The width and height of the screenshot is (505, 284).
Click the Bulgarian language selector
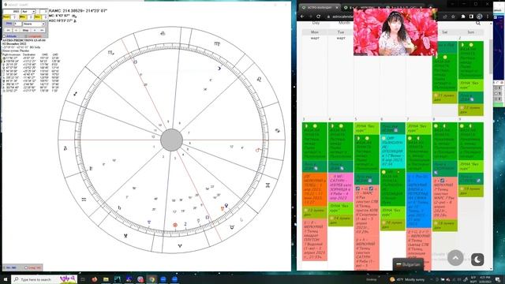(409, 264)
